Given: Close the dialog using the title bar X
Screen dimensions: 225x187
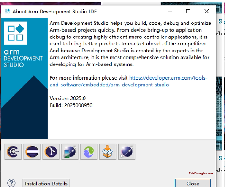Looking at the screenshot, I should tap(206, 11).
